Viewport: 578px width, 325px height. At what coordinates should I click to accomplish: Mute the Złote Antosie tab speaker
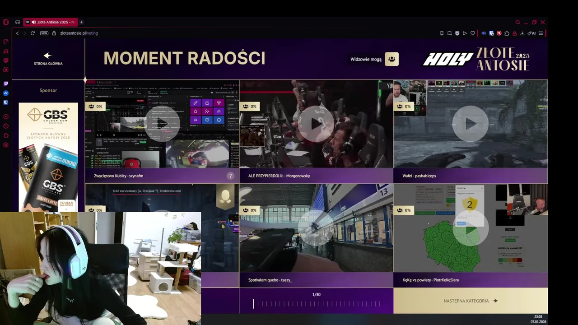(34, 22)
